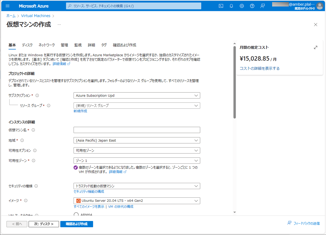Click the info icon next to 仮想マシン名
326x235 pixels.
pyautogui.click(x=33, y=130)
